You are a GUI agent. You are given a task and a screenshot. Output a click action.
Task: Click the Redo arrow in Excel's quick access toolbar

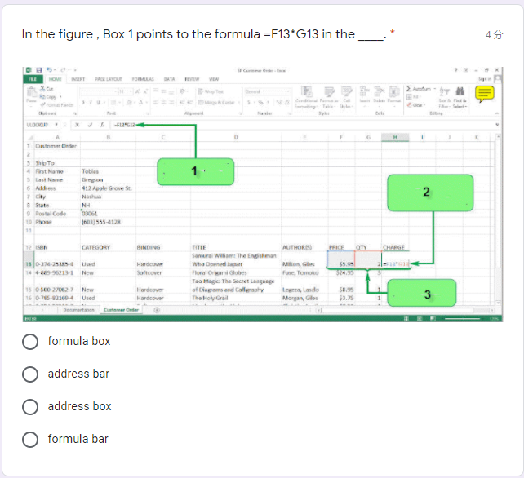click(x=63, y=70)
